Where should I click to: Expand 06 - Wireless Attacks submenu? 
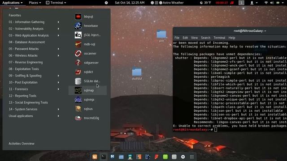[x=34, y=55]
